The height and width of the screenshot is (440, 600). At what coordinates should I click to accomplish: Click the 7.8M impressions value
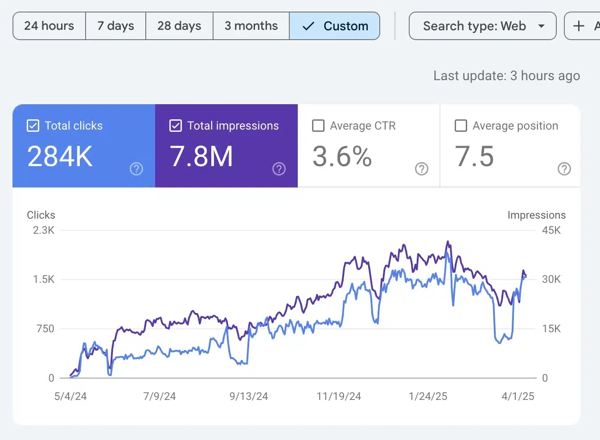click(x=201, y=156)
